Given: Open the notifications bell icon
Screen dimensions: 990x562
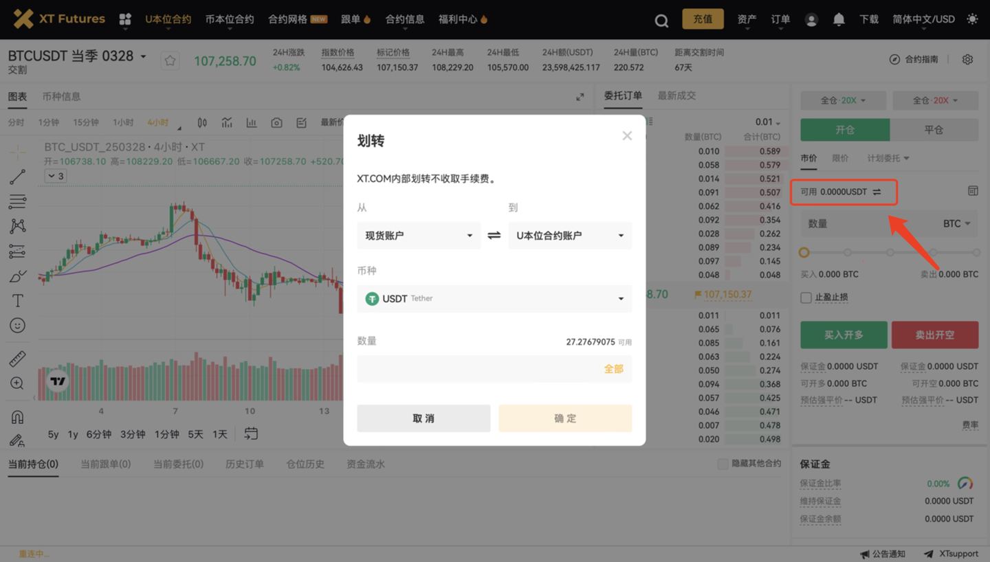Looking at the screenshot, I should 839,20.
